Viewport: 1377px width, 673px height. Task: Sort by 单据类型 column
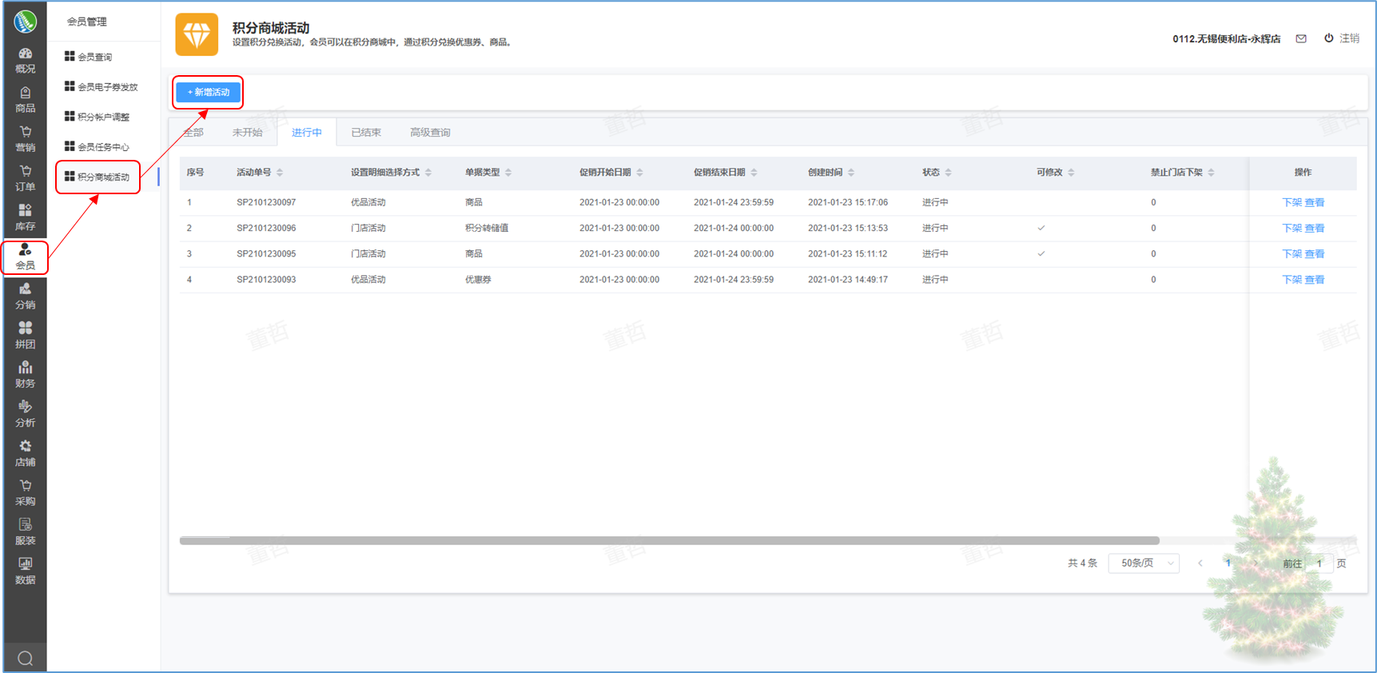tap(508, 173)
